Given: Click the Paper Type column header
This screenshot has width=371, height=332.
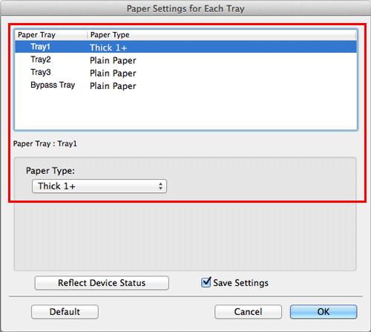Looking at the screenshot, I should pyautogui.click(x=222, y=35).
